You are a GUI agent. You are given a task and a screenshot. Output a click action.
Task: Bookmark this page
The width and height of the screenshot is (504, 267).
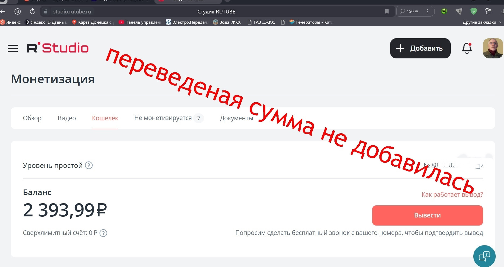(x=387, y=11)
